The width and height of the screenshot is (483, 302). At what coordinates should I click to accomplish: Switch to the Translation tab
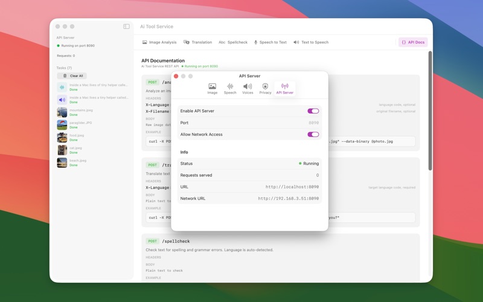(x=198, y=42)
